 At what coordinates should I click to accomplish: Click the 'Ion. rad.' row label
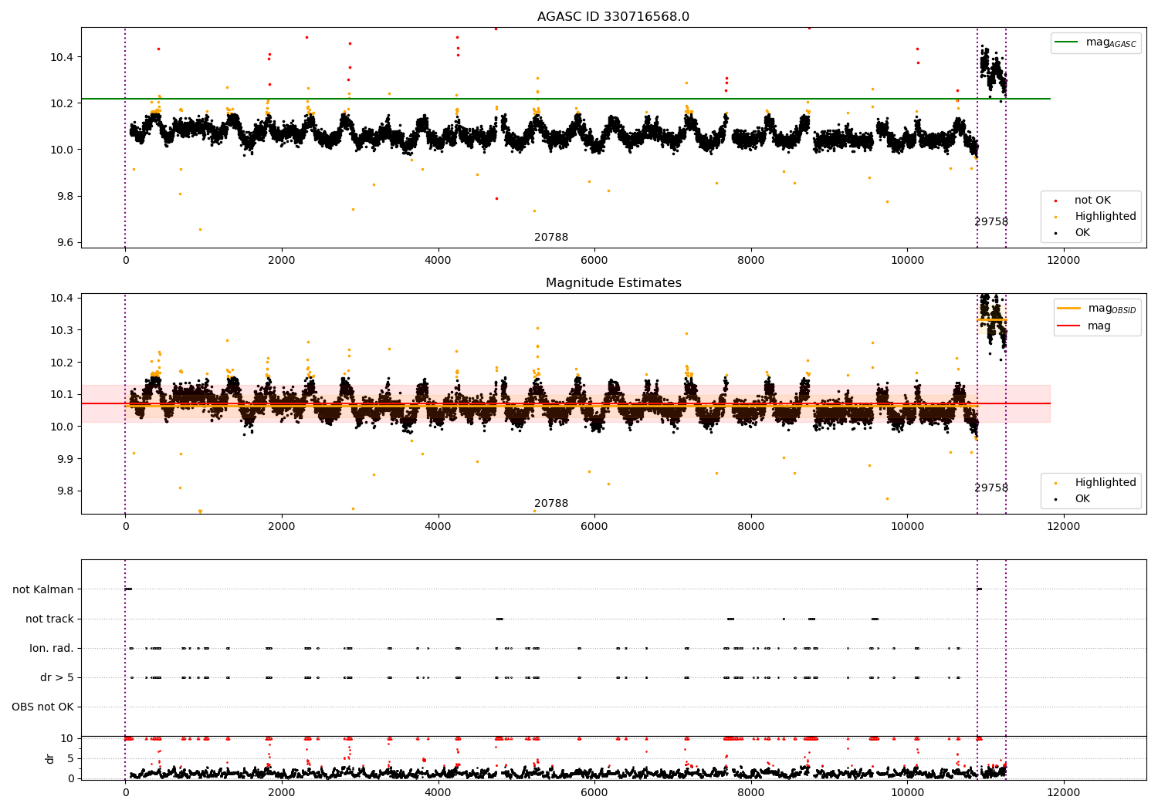pyautogui.click(x=52, y=648)
